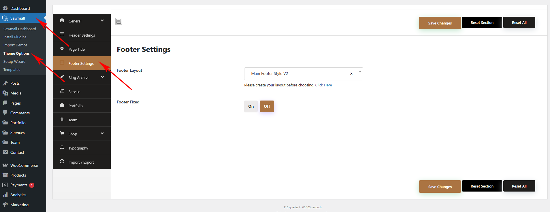Click the Import / Export refresh icon
Image resolution: width=550 pixels, height=212 pixels.
click(62, 161)
